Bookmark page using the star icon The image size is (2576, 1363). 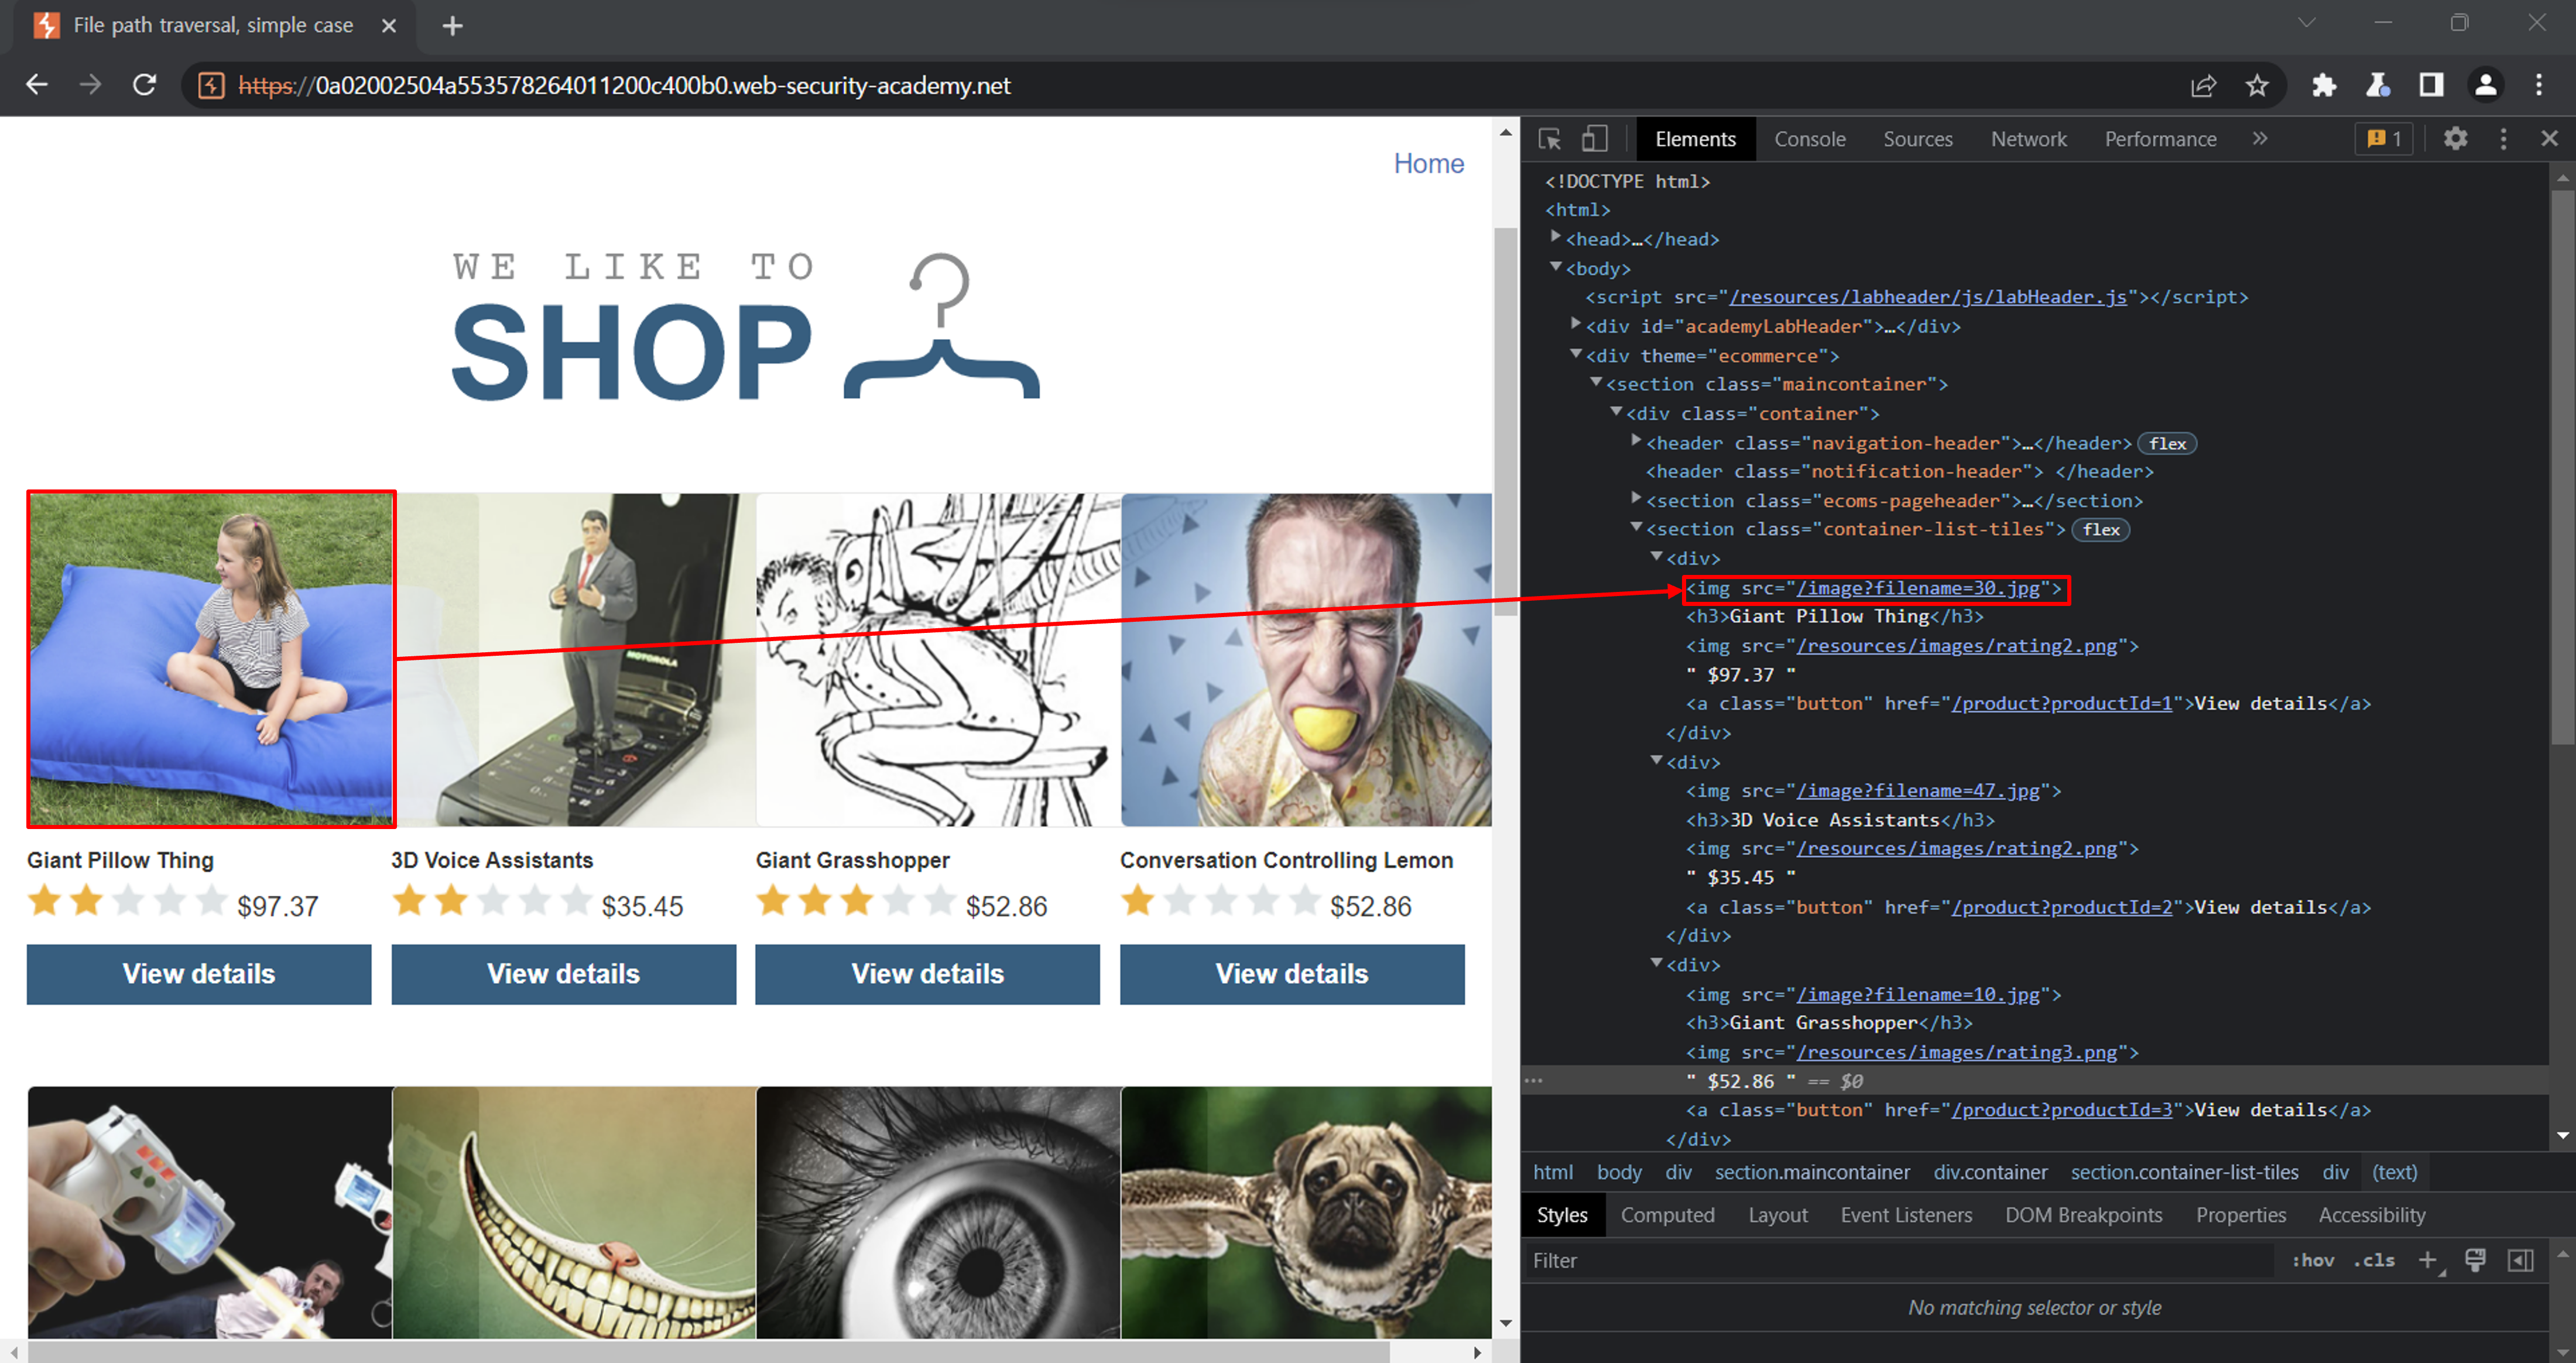point(2257,86)
